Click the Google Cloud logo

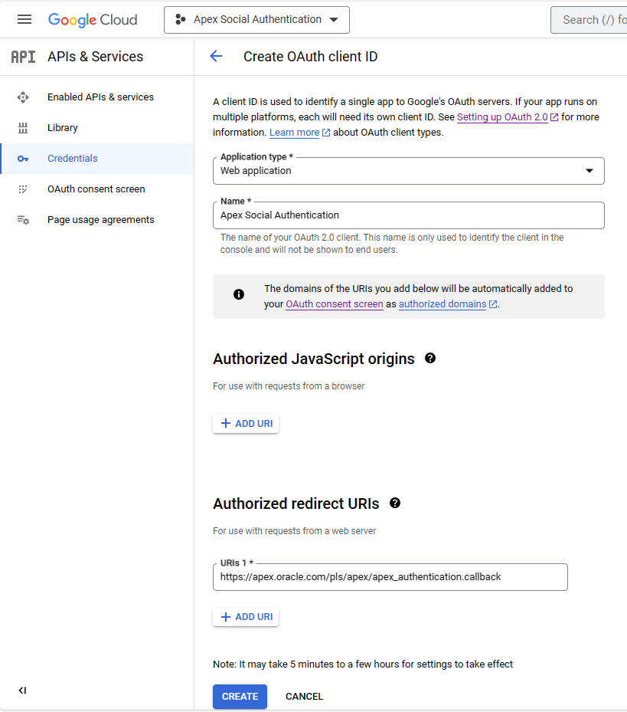93,19
